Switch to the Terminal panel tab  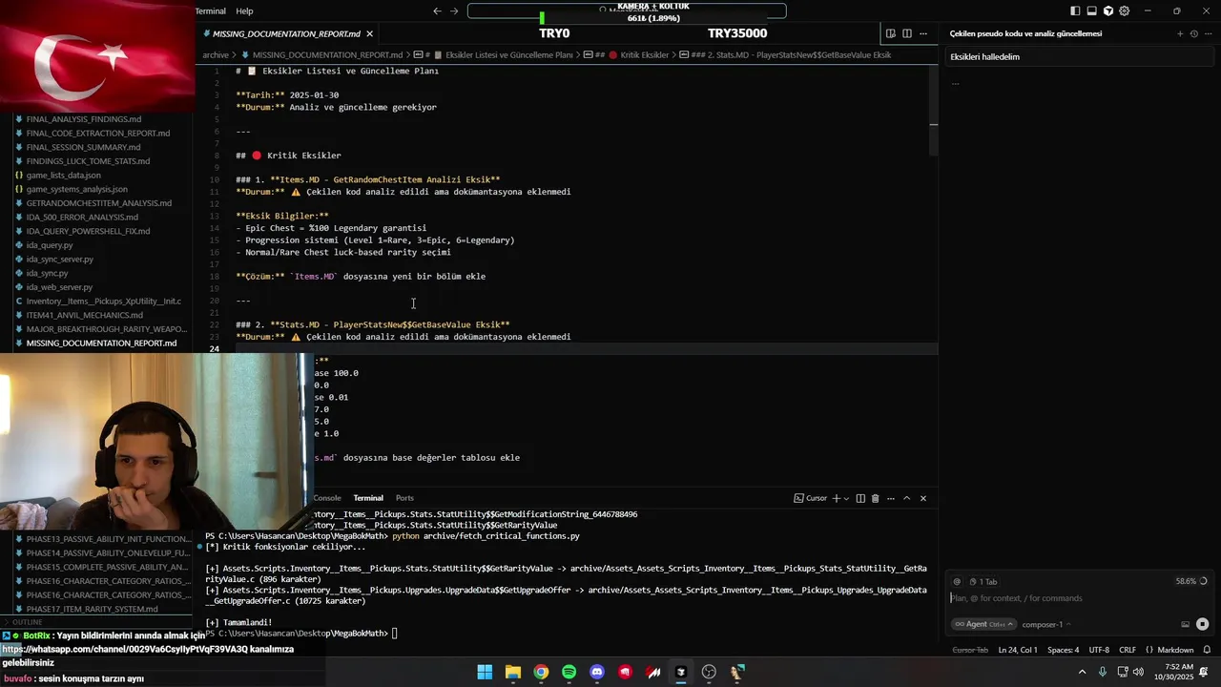[x=368, y=498]
